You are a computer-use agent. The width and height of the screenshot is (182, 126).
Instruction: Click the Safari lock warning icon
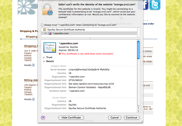(x=49, y=9)
